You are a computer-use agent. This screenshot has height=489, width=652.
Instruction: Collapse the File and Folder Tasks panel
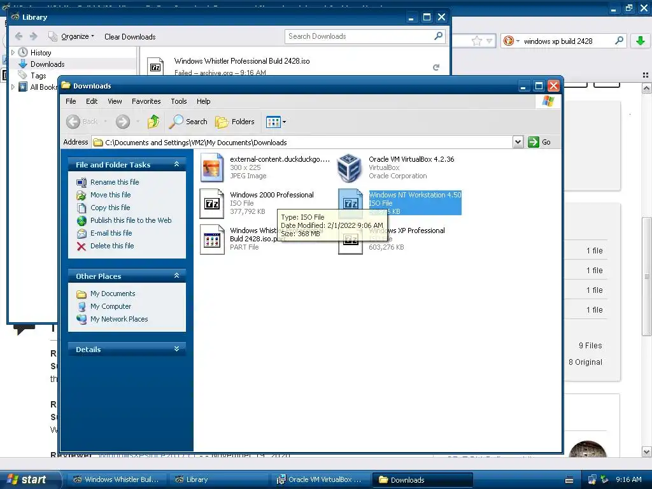point(177,164)
